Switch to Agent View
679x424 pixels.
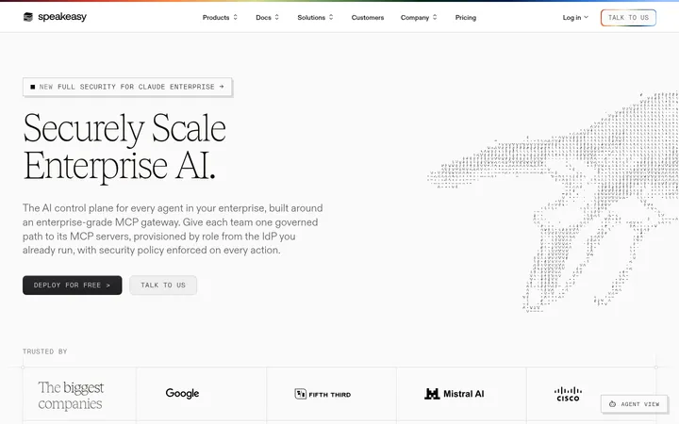point(634,404)
